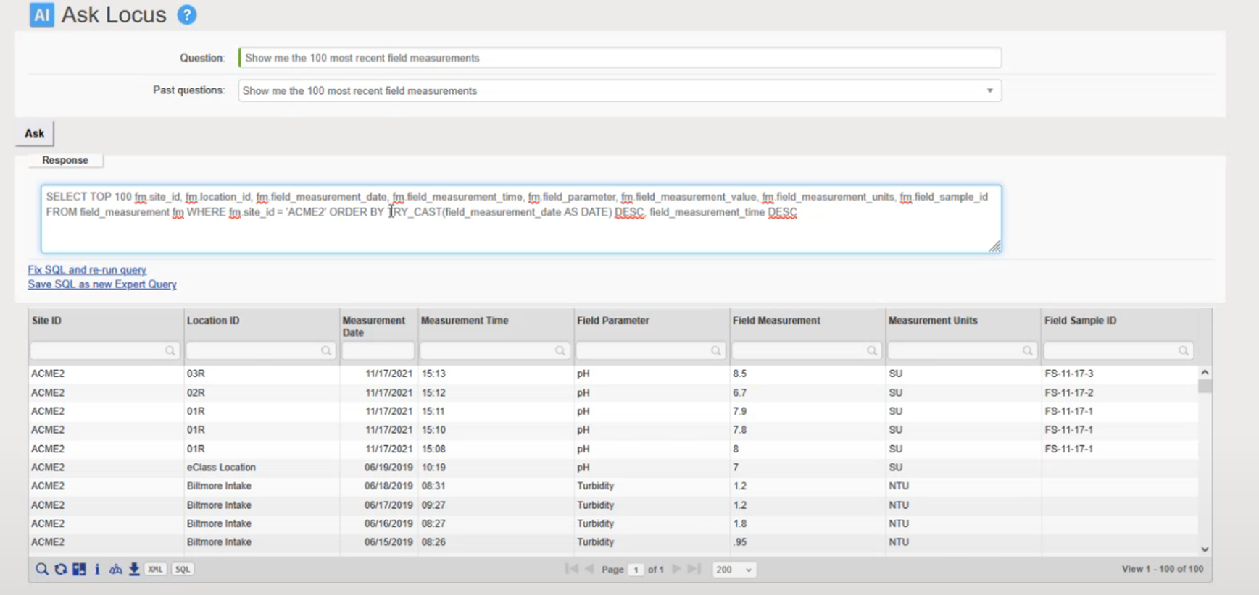Open the Ask Locus help icon
This screenshot has width=1259, height=595.
[187, 14]
